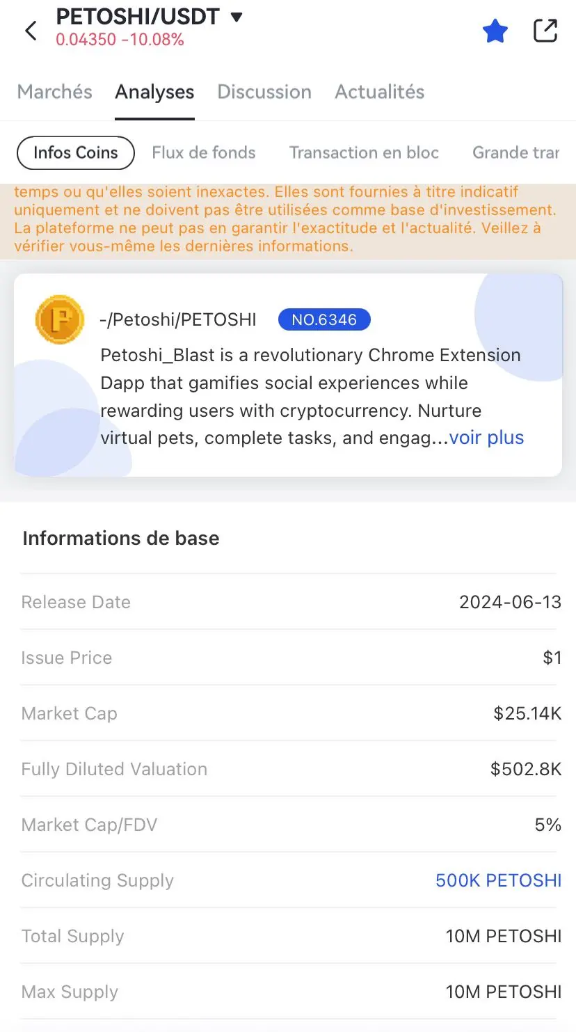The image size is (576, 1032).
Task: Tap the gold Petoshi coin logo
Action: click(x=60, y=319)
